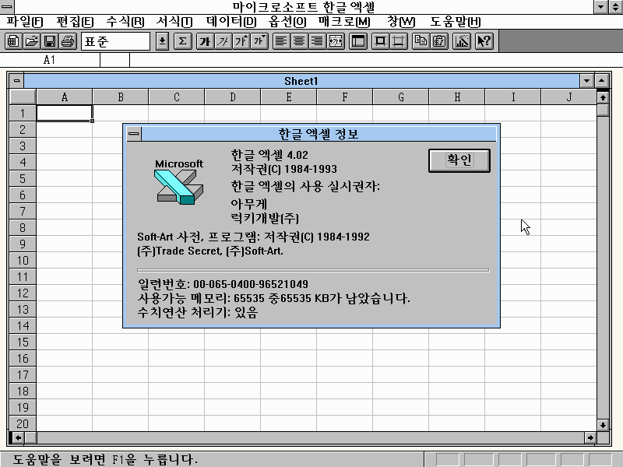Select row 1 header
Image resolution: width=623 pixels, height=467 pixels.
pyautogui.click(x=23, y=113)
